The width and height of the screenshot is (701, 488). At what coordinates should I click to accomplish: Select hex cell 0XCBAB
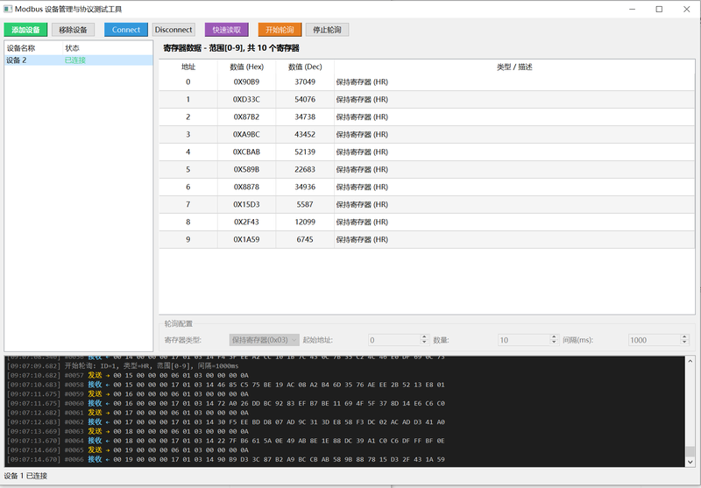246,152
